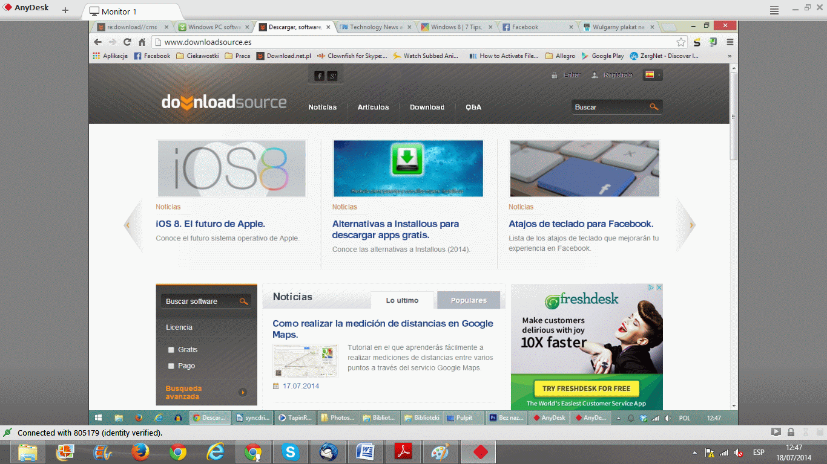This screenshot has height=464, width=827.
Task: Open the Q&A menu item
Action: 473,107
